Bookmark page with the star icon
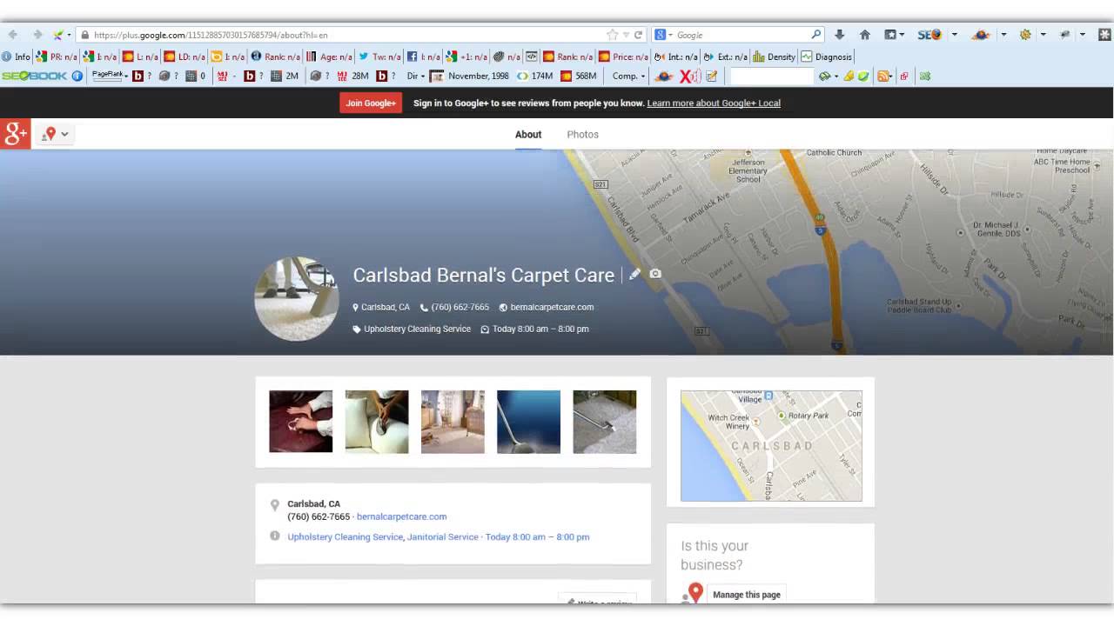The width and height of the screenshot is (1114, 626). point(612,35)
